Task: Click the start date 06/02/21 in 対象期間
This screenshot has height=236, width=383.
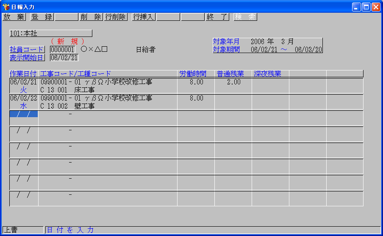Action: [x=264, y=50]
